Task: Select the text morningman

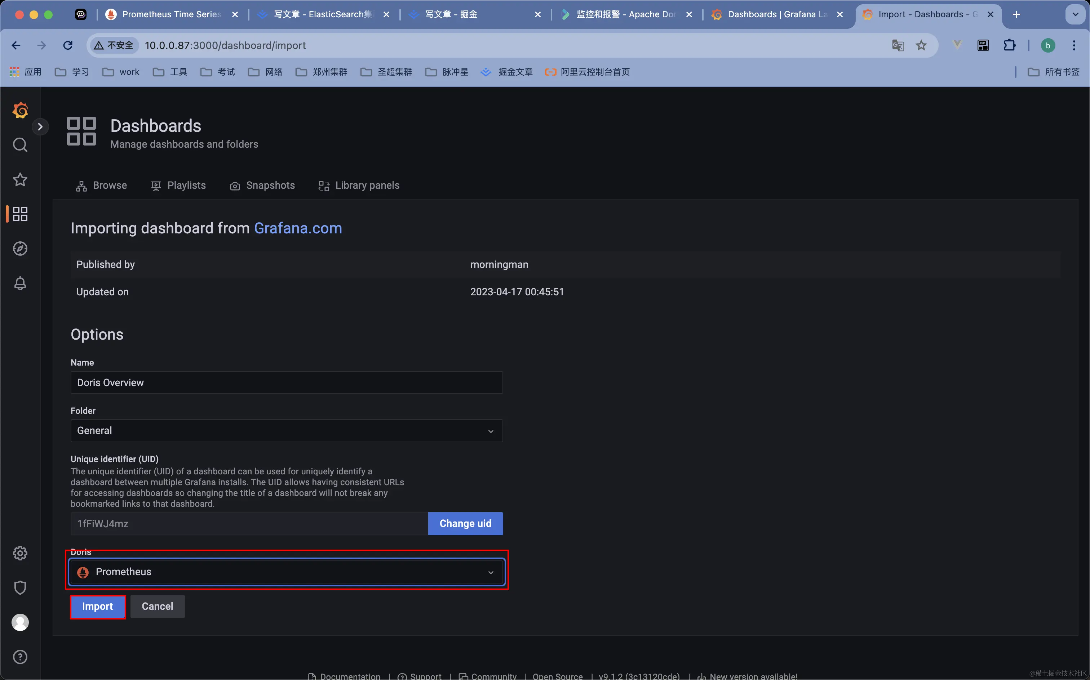Action: point(499,264)
